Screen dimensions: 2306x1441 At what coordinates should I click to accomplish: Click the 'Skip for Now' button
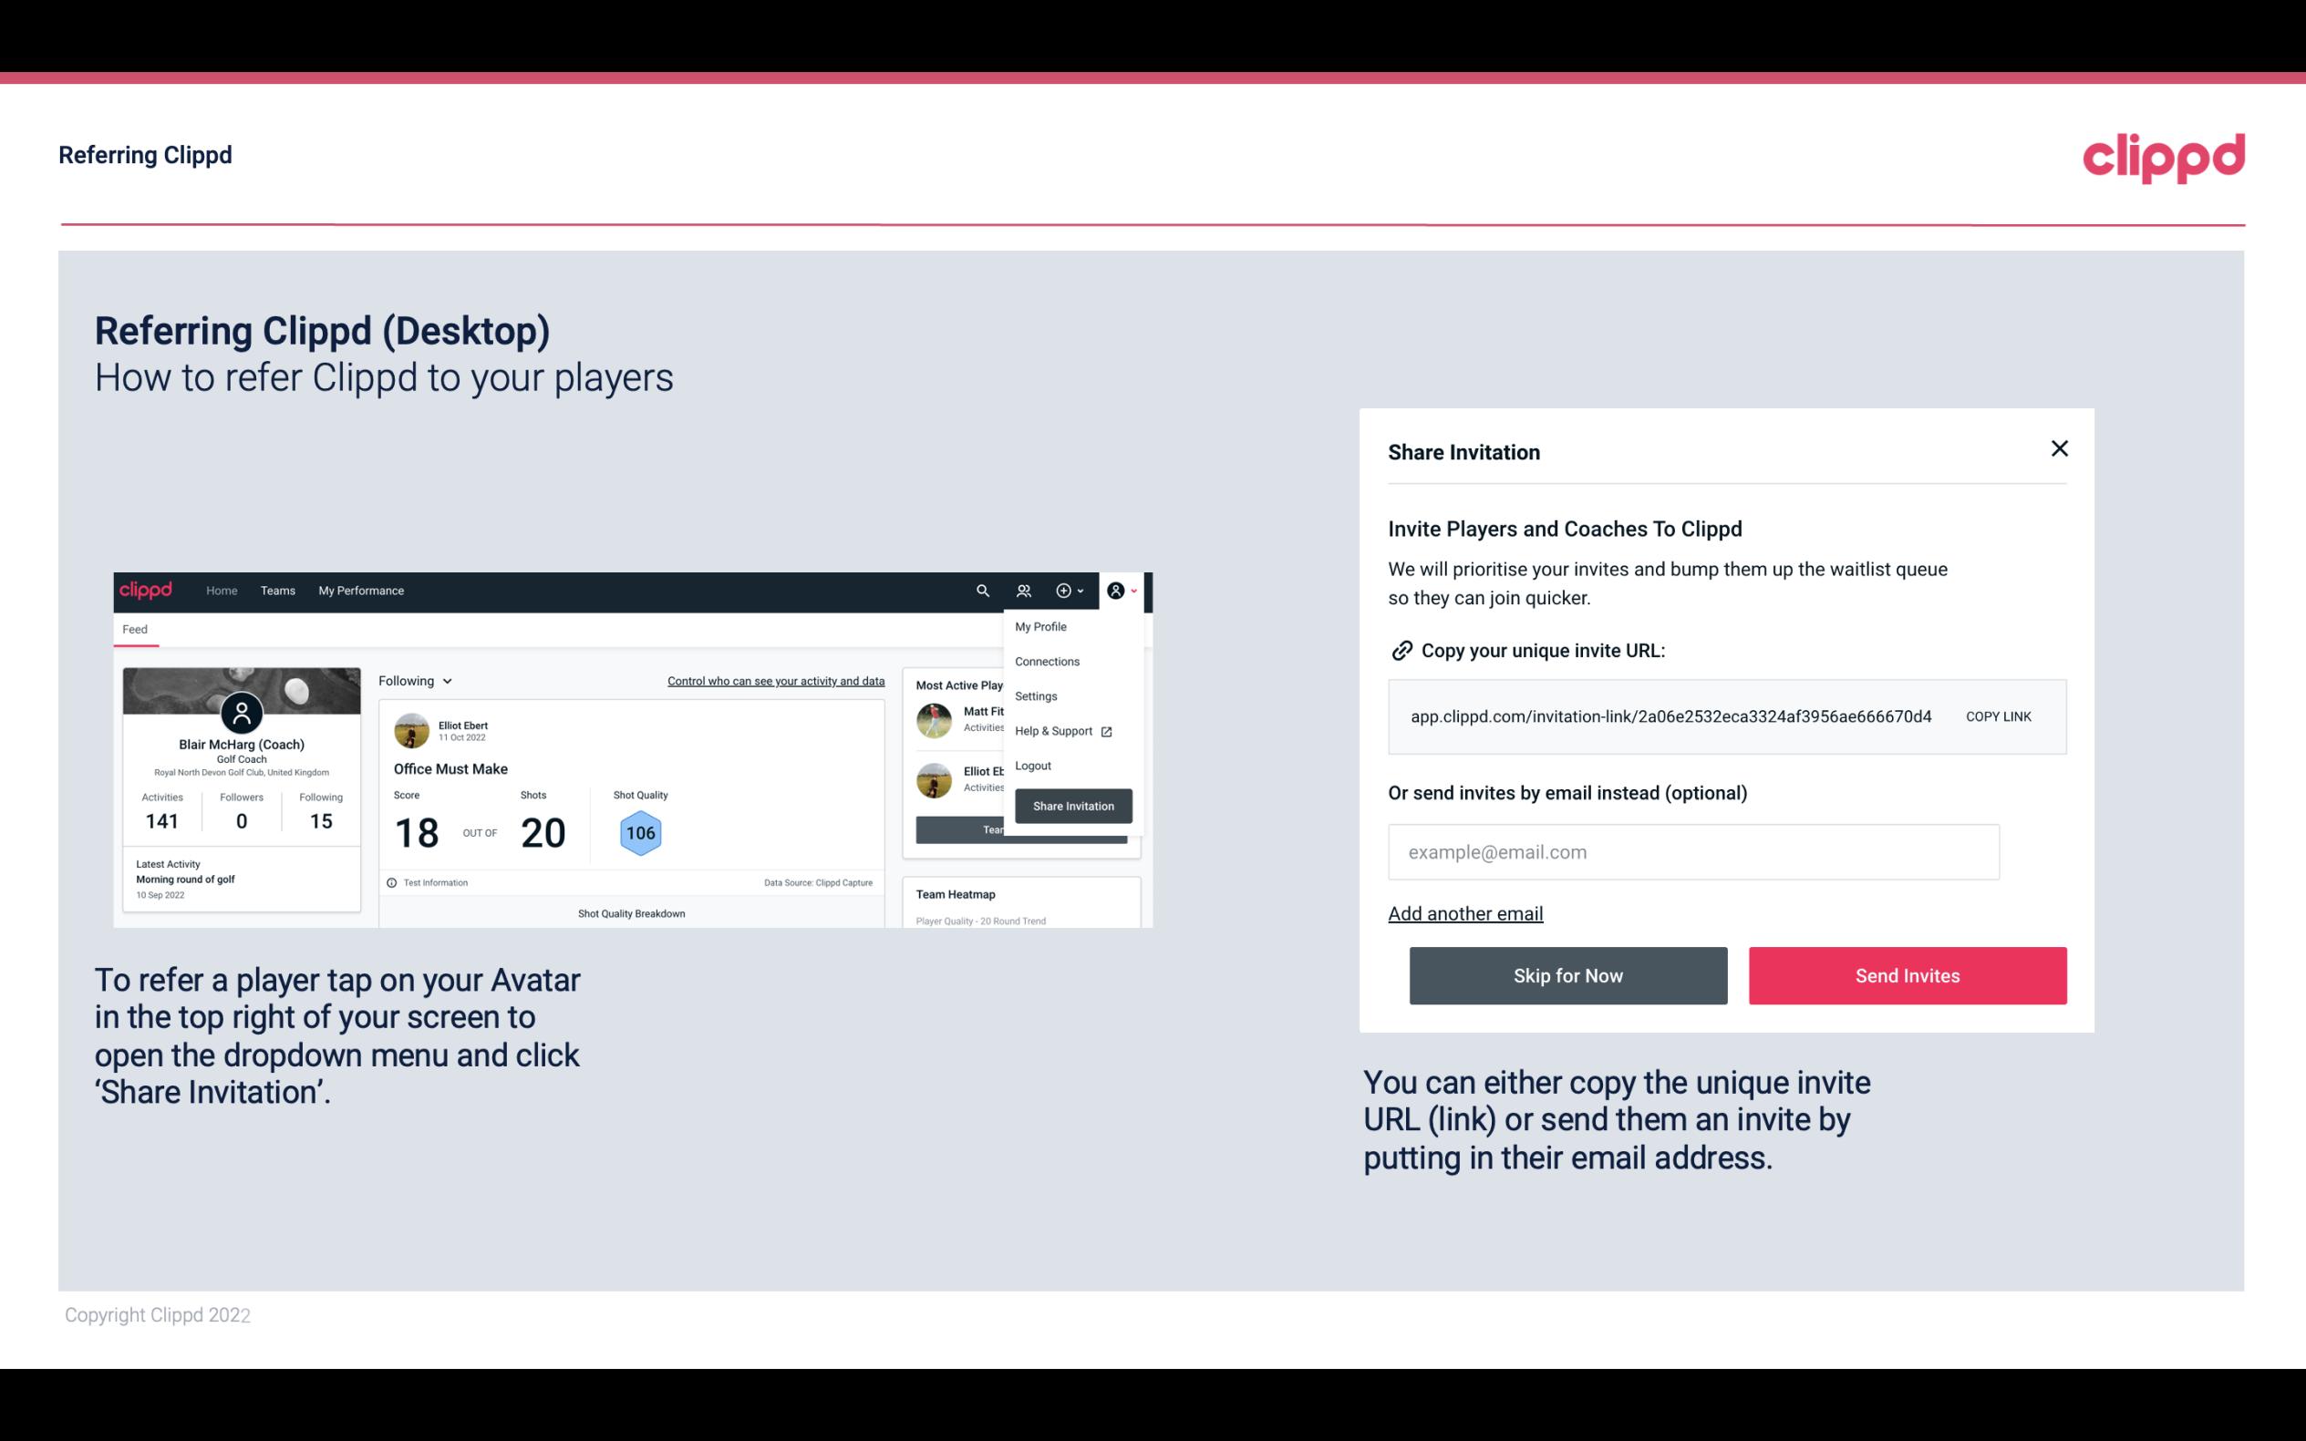(1567, 976)
